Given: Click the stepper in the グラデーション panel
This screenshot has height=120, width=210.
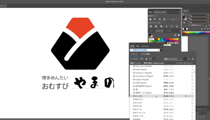Looking at the screenshot, I should 197,113.
